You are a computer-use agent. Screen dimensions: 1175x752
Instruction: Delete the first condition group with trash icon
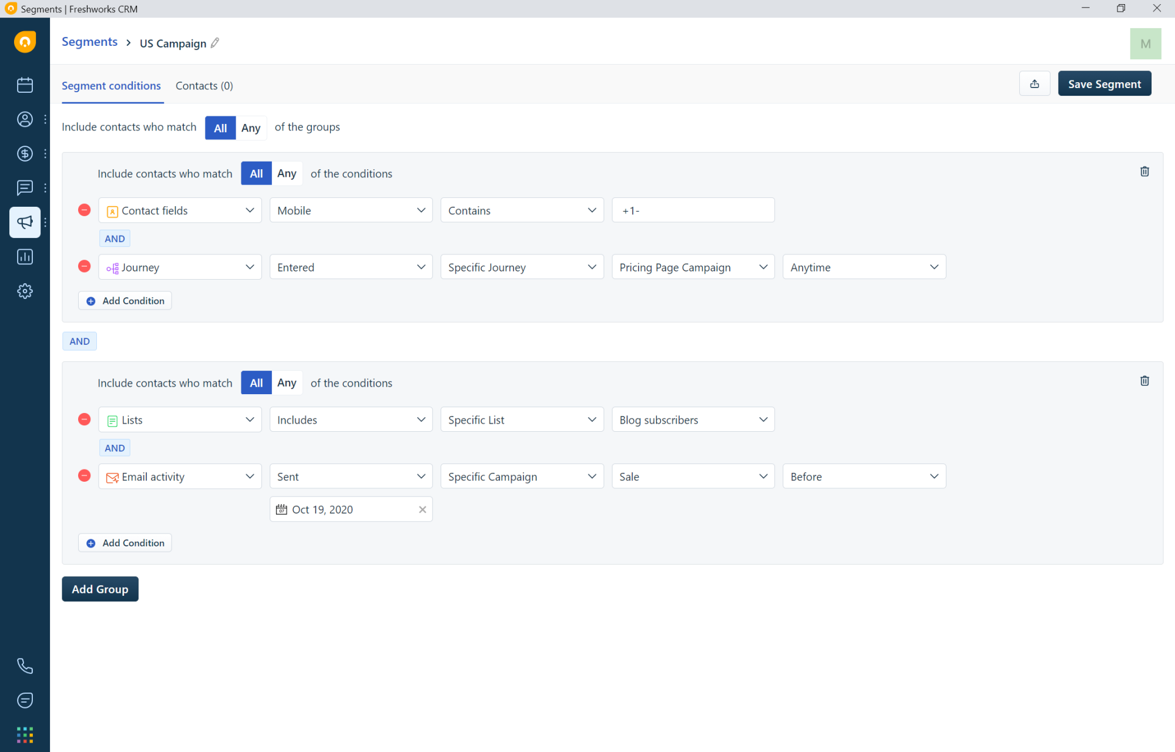pyautogui.click(x=1144, y=172)
